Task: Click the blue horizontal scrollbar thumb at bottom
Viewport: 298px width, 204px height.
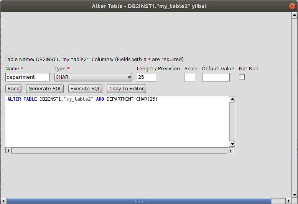Action: [138, 201]
